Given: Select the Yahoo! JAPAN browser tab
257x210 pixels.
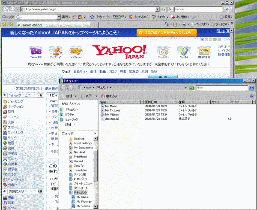Looking at the screenshot, I should click(x=54, y=24).
